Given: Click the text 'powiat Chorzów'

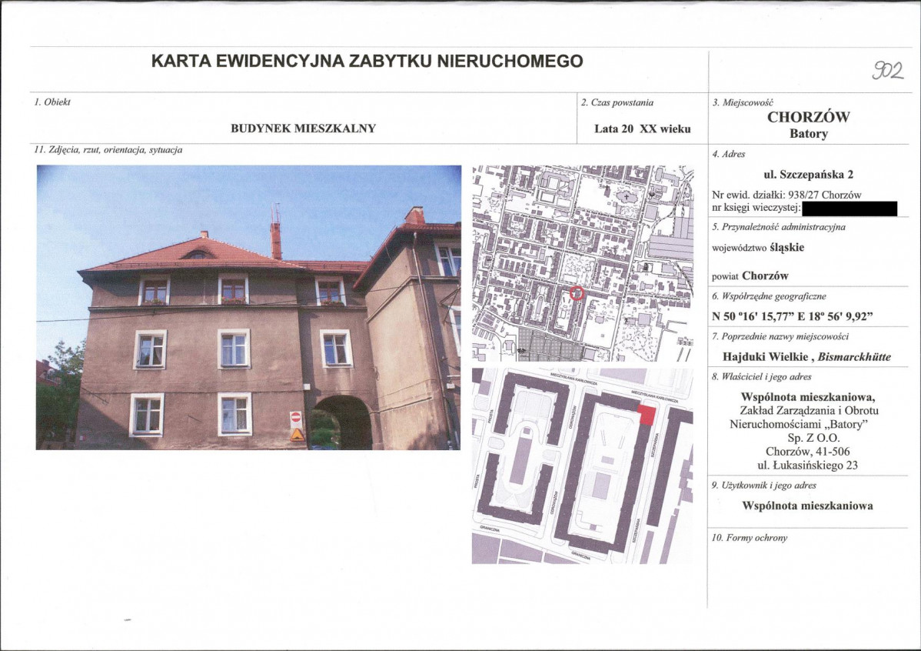Looking at the screenshot, I should [750, 275].
